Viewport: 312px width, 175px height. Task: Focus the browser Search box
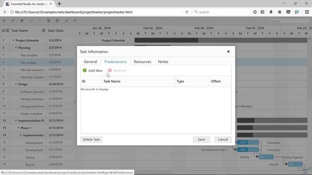[221, 12]
